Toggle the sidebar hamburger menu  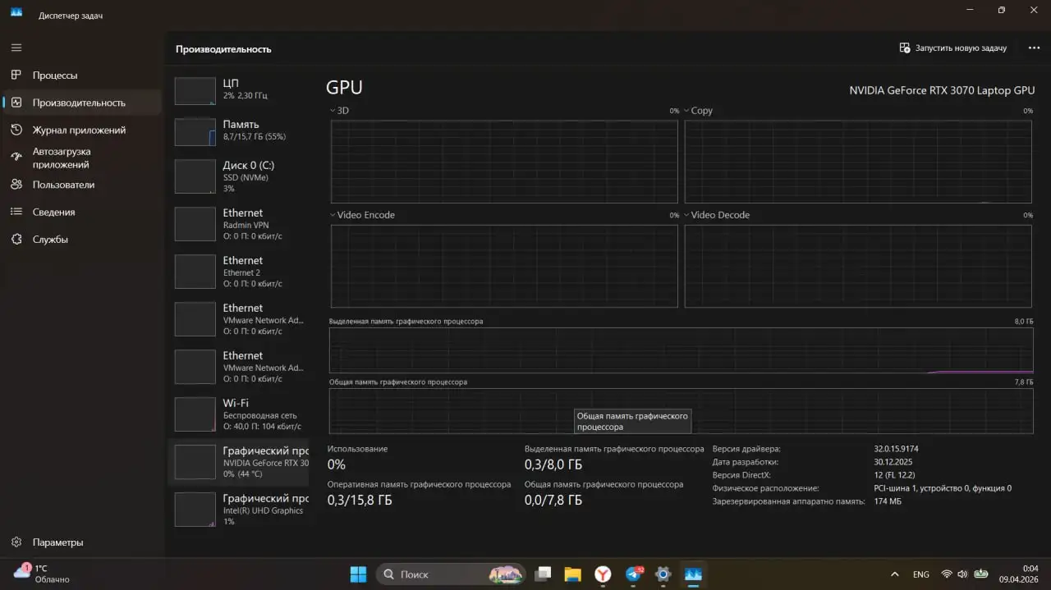15,46
